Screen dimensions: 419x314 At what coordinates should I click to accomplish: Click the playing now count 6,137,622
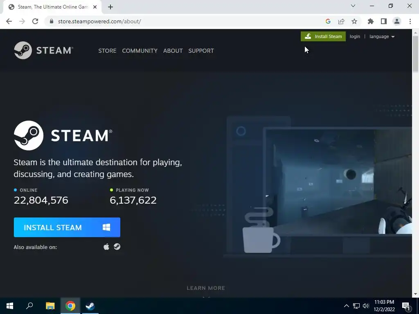(x=133, y=200)
